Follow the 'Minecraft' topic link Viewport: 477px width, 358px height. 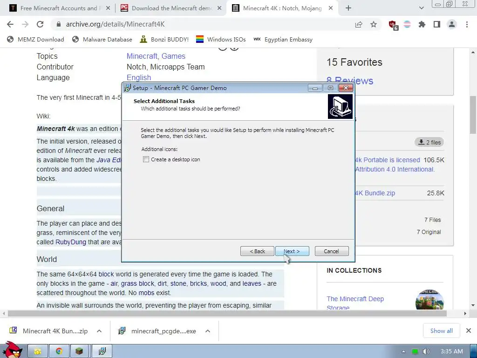click(142, 56)
